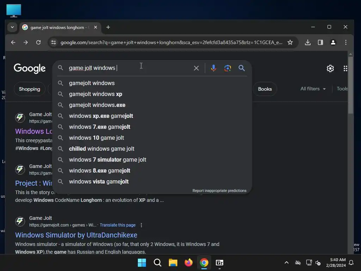Focus the Google search input field
The width and height of the screenshot is (361, 271).
tap(129, 68)
